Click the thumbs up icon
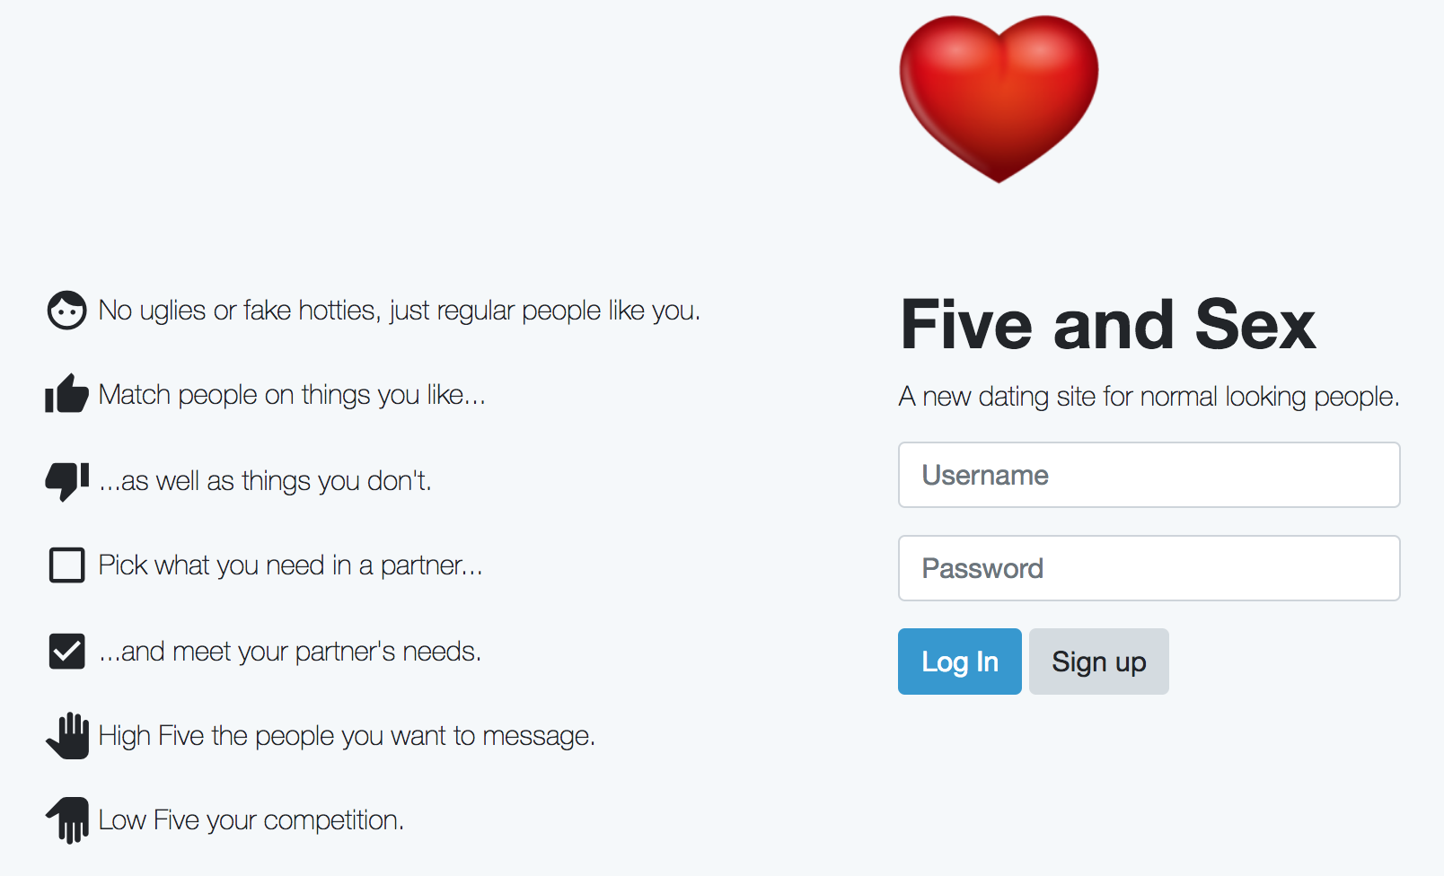The width and height of the screenshot is (1444, 876). [x=66, y=394]
